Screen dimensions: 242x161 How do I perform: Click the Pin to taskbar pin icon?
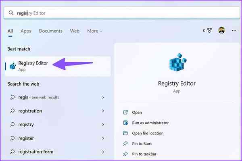(125, 154)
